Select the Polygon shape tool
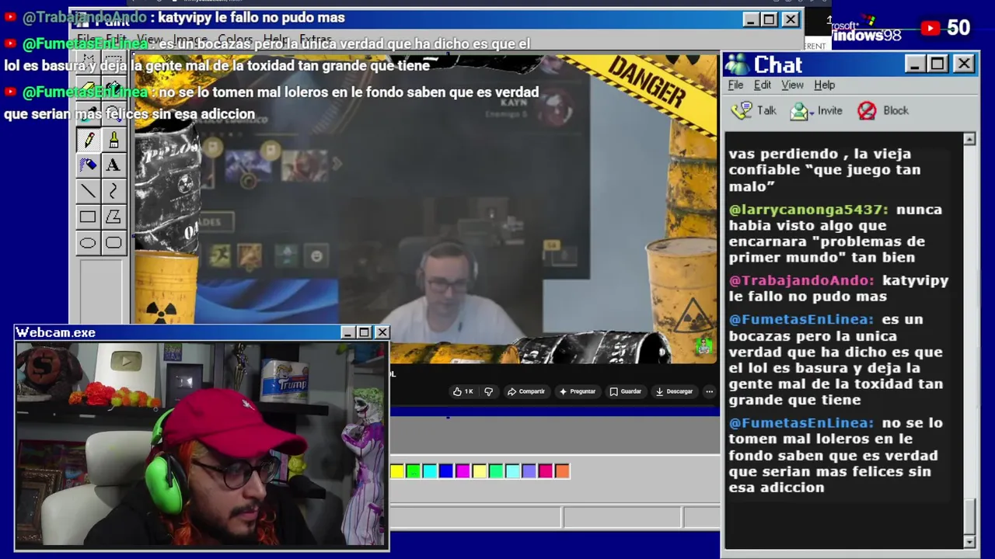Screen dimensions: 995x559 113,217
